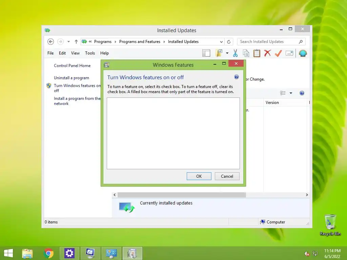Click the Refresh button in address bar
347x260 pixels.
[x=229, y=42]
